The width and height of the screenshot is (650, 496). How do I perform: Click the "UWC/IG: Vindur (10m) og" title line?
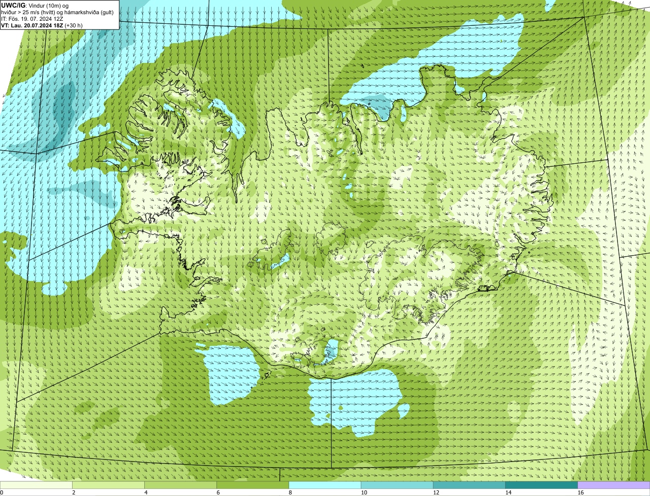[x=35, y=5]
